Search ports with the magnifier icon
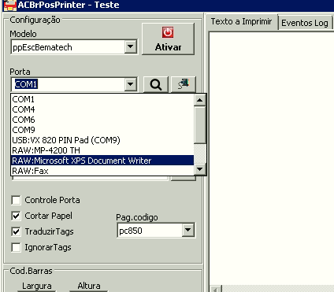 coord(156,84)
